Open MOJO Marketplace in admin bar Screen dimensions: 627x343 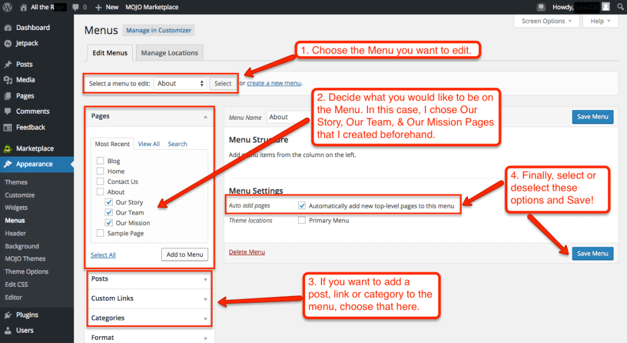point(152,7)
